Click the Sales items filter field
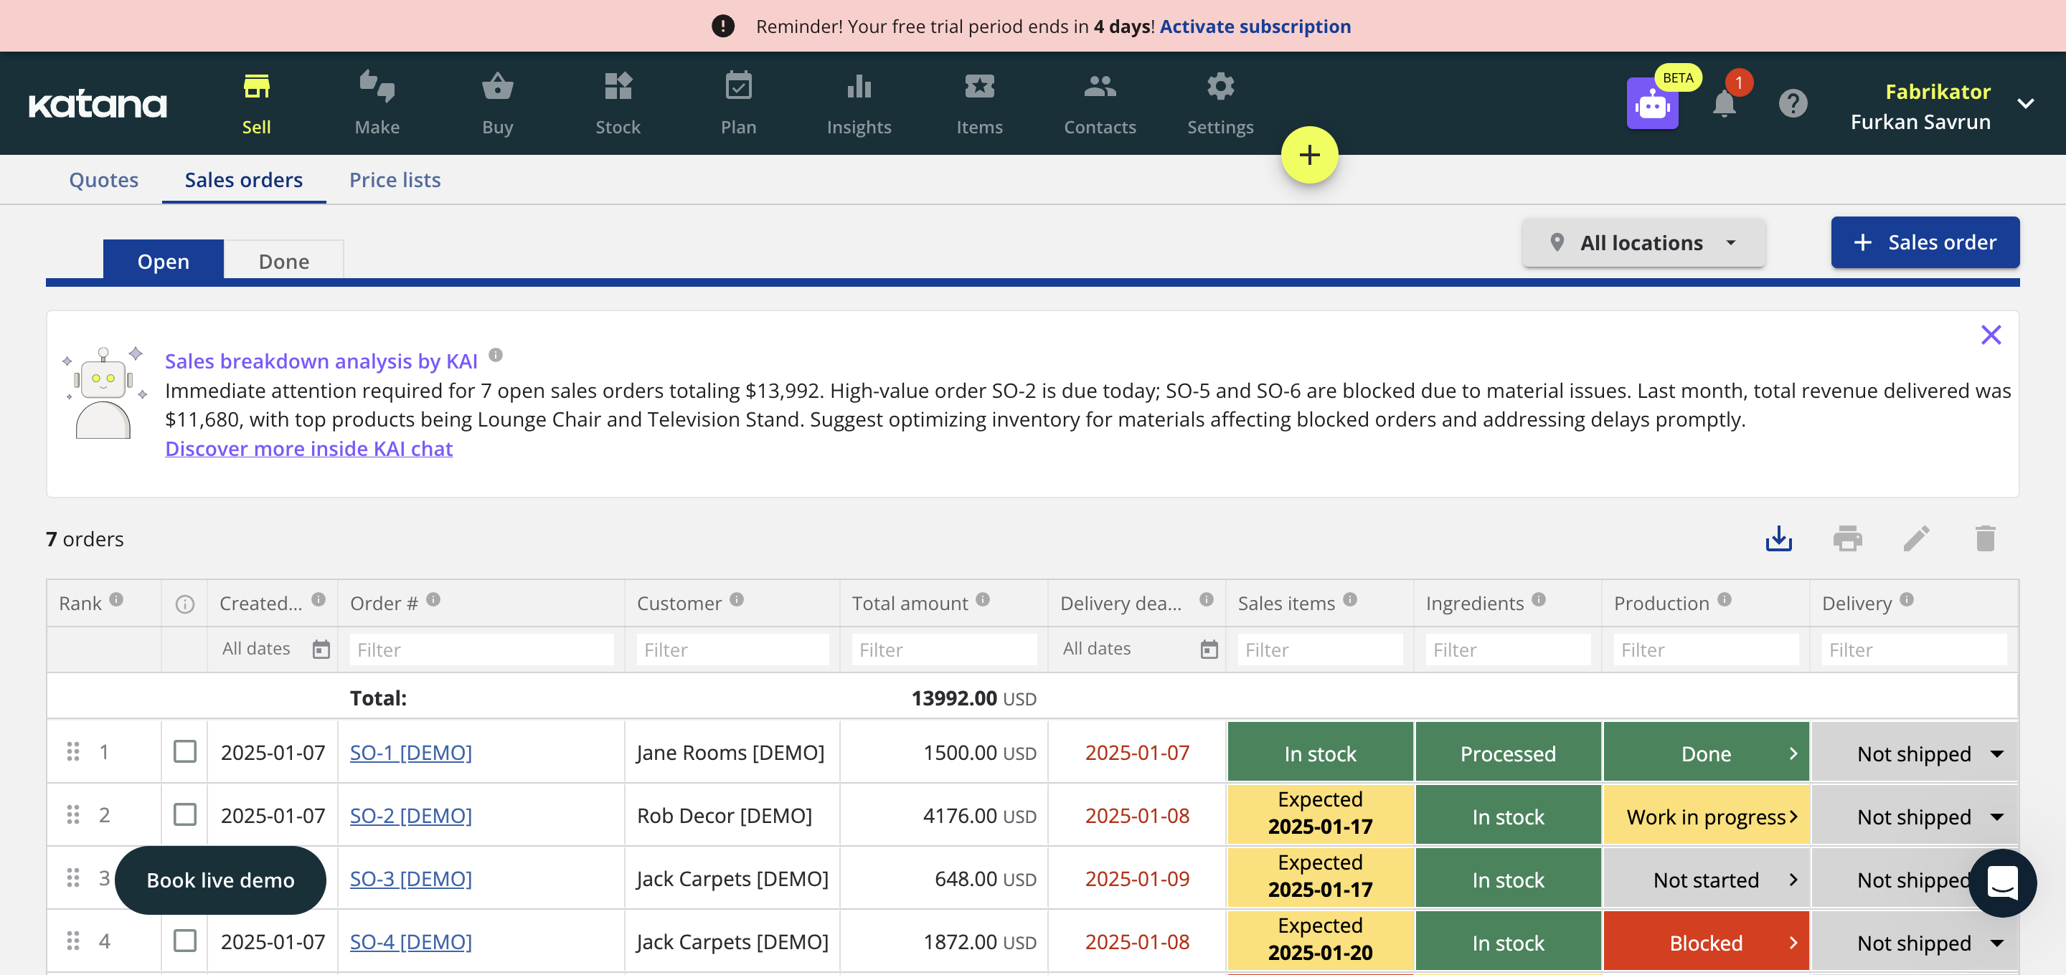Viewport: 2066px width, 975px height. (1320, 650)
